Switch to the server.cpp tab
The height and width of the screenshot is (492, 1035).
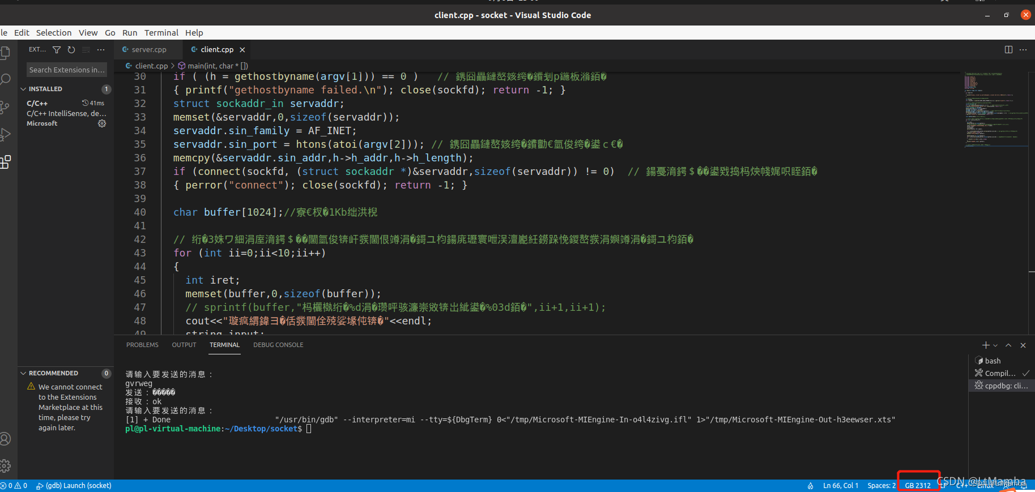pyautogui.click(x=148, y=50)
